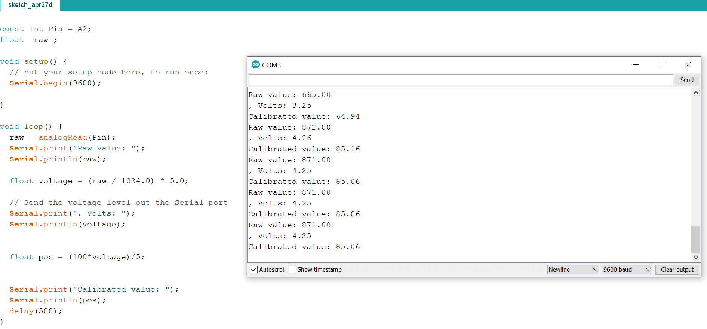Click the 'float voltage = (raw / 1024.0) * 5.0;' line
707x329 pixels.
click(99, 181)
